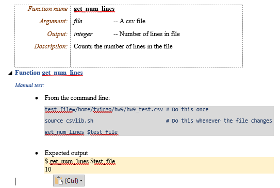Click the 'get_num_lines $test_file' code line

pos(81,132)
